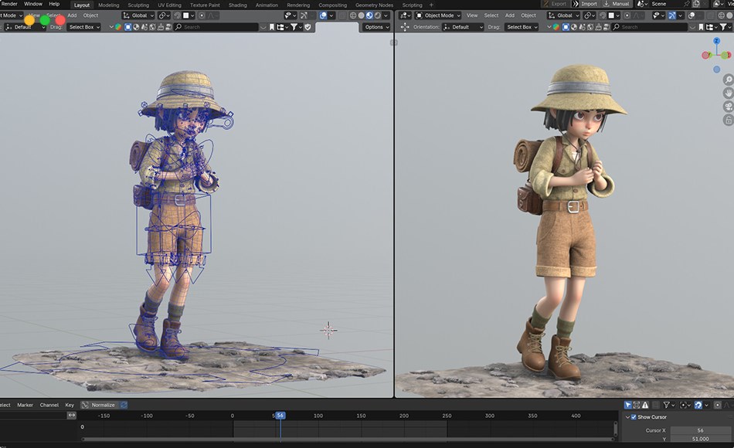Viewport: 734px width, 448px height.
Task: Toggle the overlays visibility in the right viewport header
Action: [690, 15]
